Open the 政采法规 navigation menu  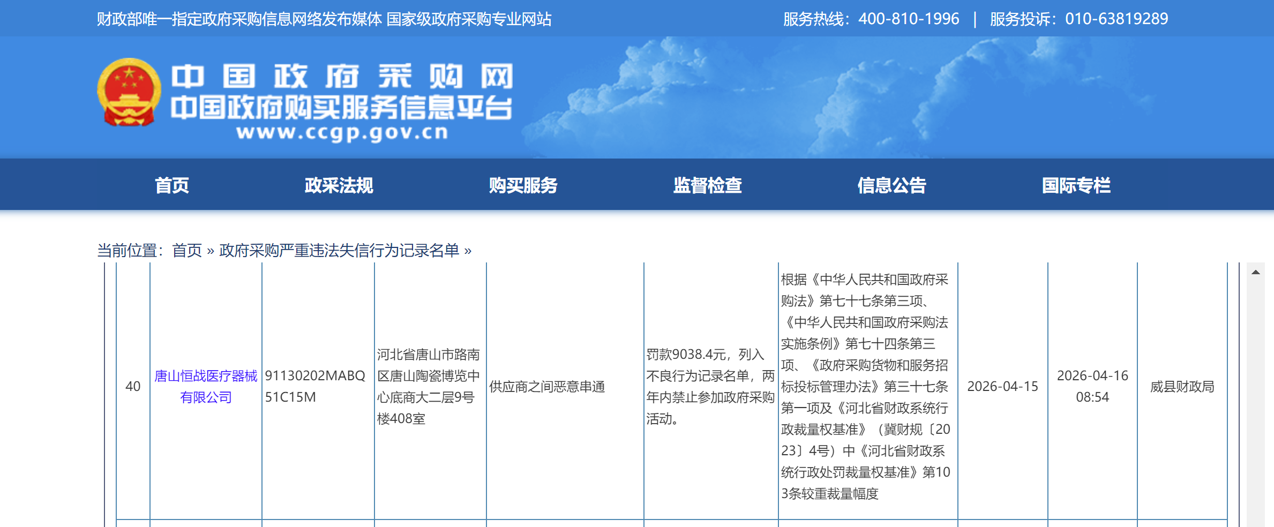point(339,185)
